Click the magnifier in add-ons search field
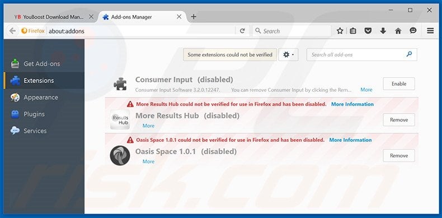The image size is (442, 218). [x=409, y=54]
